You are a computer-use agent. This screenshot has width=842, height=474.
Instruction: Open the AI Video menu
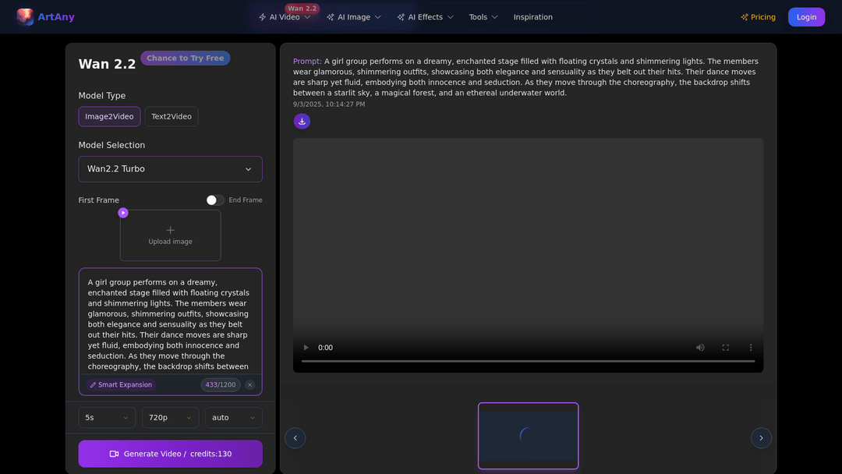pyautogui.click(x=285, y=17)
